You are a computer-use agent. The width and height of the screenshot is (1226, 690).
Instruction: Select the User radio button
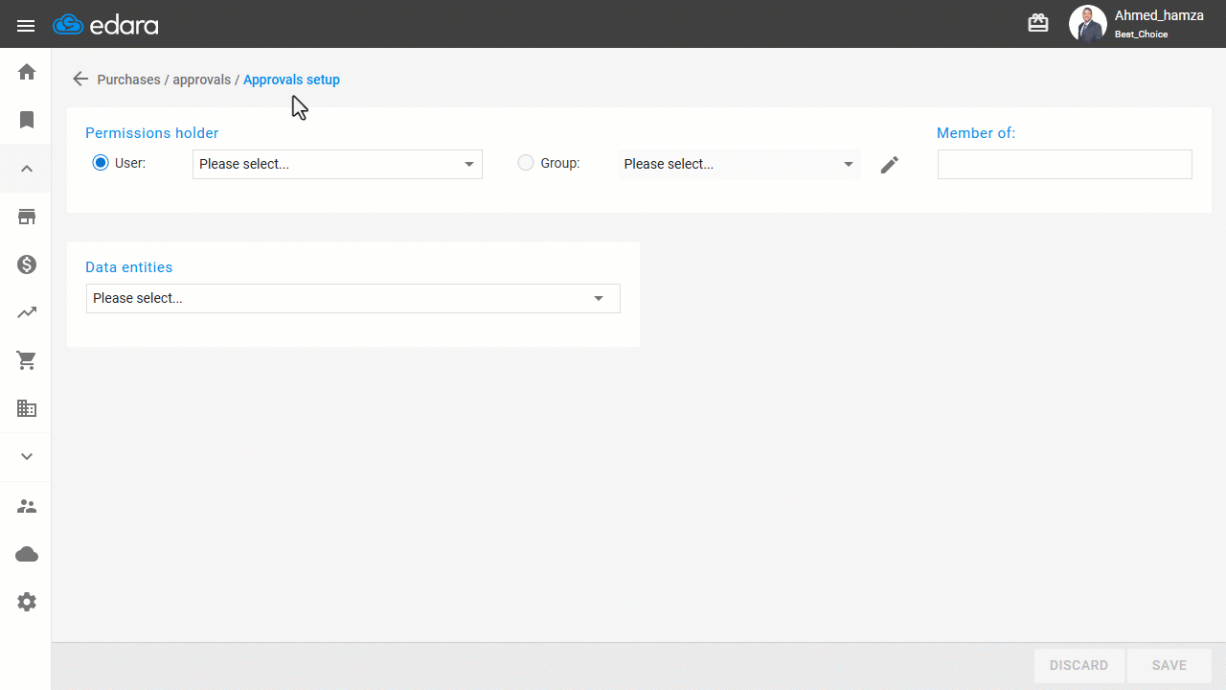click(101, 163)
